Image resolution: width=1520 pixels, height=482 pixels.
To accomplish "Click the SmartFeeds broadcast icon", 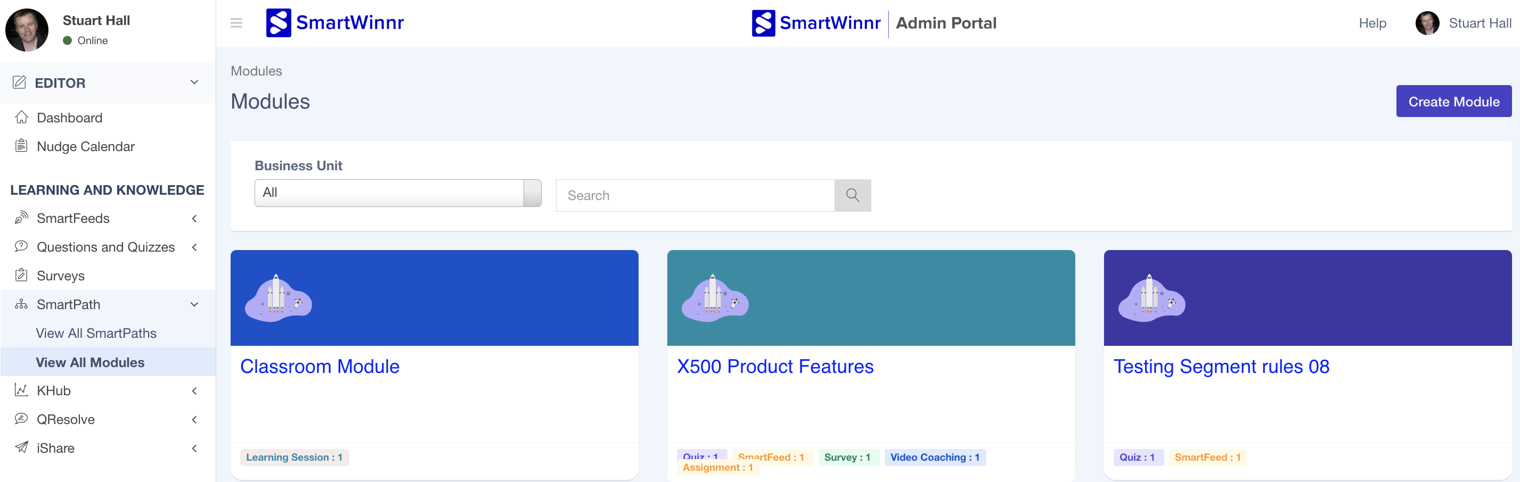I will (x=21, y=218).
